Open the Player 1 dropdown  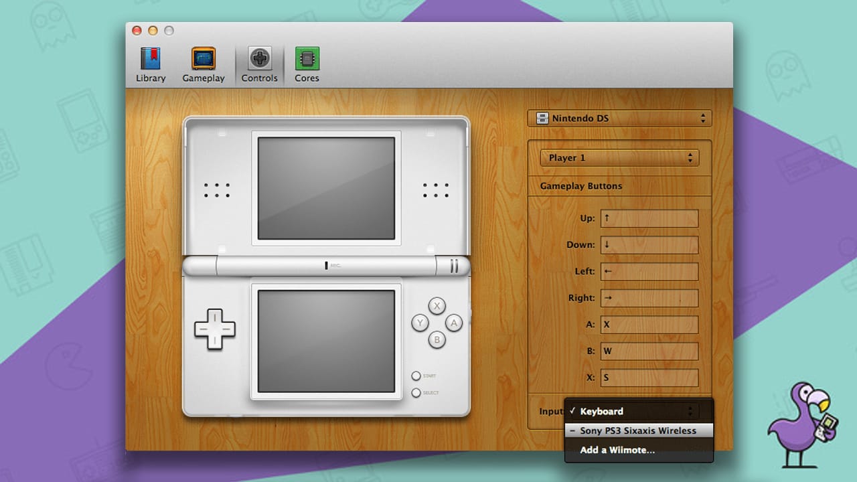point(619,158)
